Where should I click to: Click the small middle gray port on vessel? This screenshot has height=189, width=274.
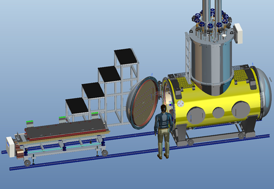pyautogui.click(x=218, y=113)
